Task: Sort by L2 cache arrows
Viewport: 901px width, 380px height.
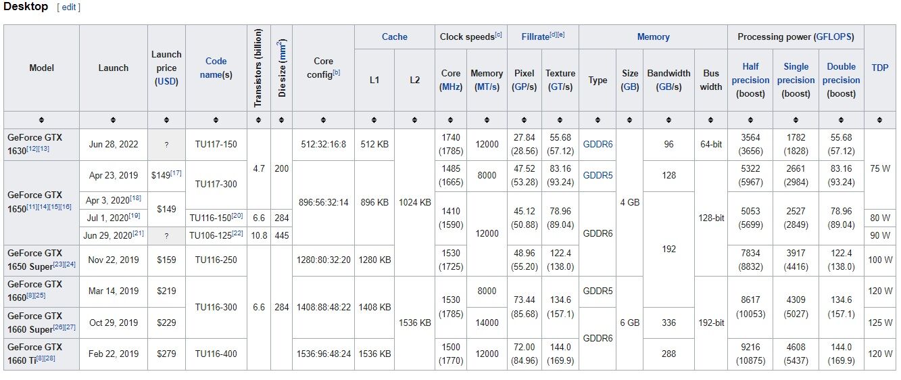Action: click(414, 120)
